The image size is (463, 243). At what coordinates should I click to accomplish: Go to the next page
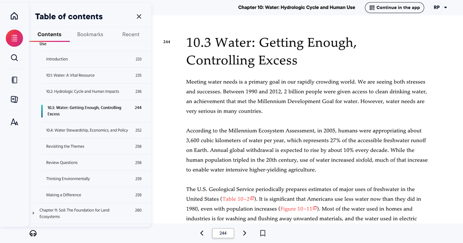pyautogui.click(x=245, y=233)
